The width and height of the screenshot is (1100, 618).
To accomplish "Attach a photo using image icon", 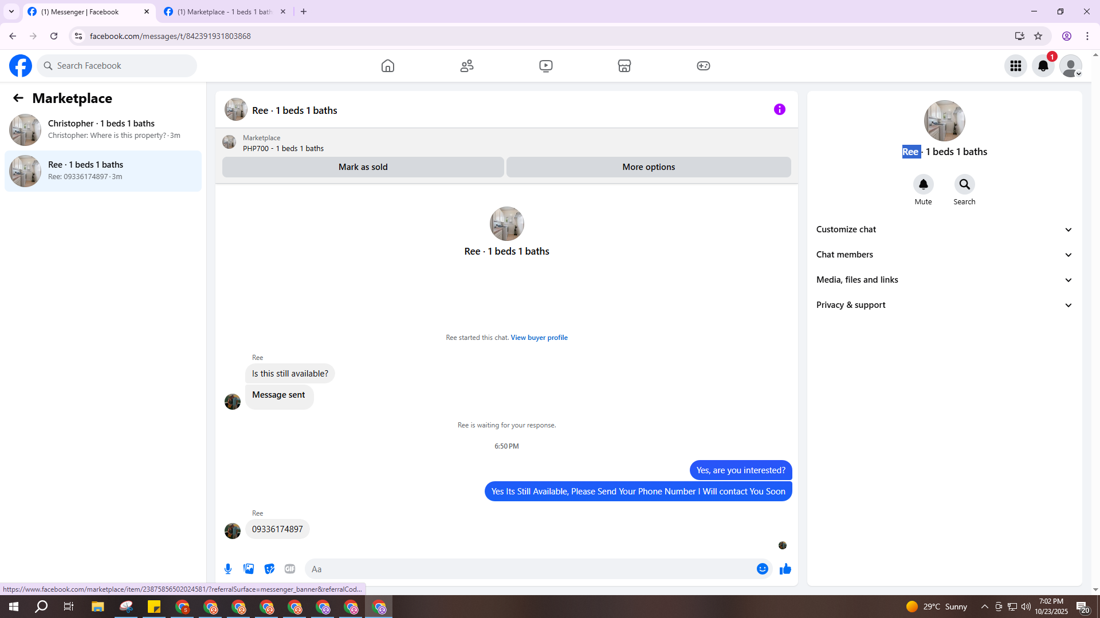I will pyautogui.click(x=249, y=569).
